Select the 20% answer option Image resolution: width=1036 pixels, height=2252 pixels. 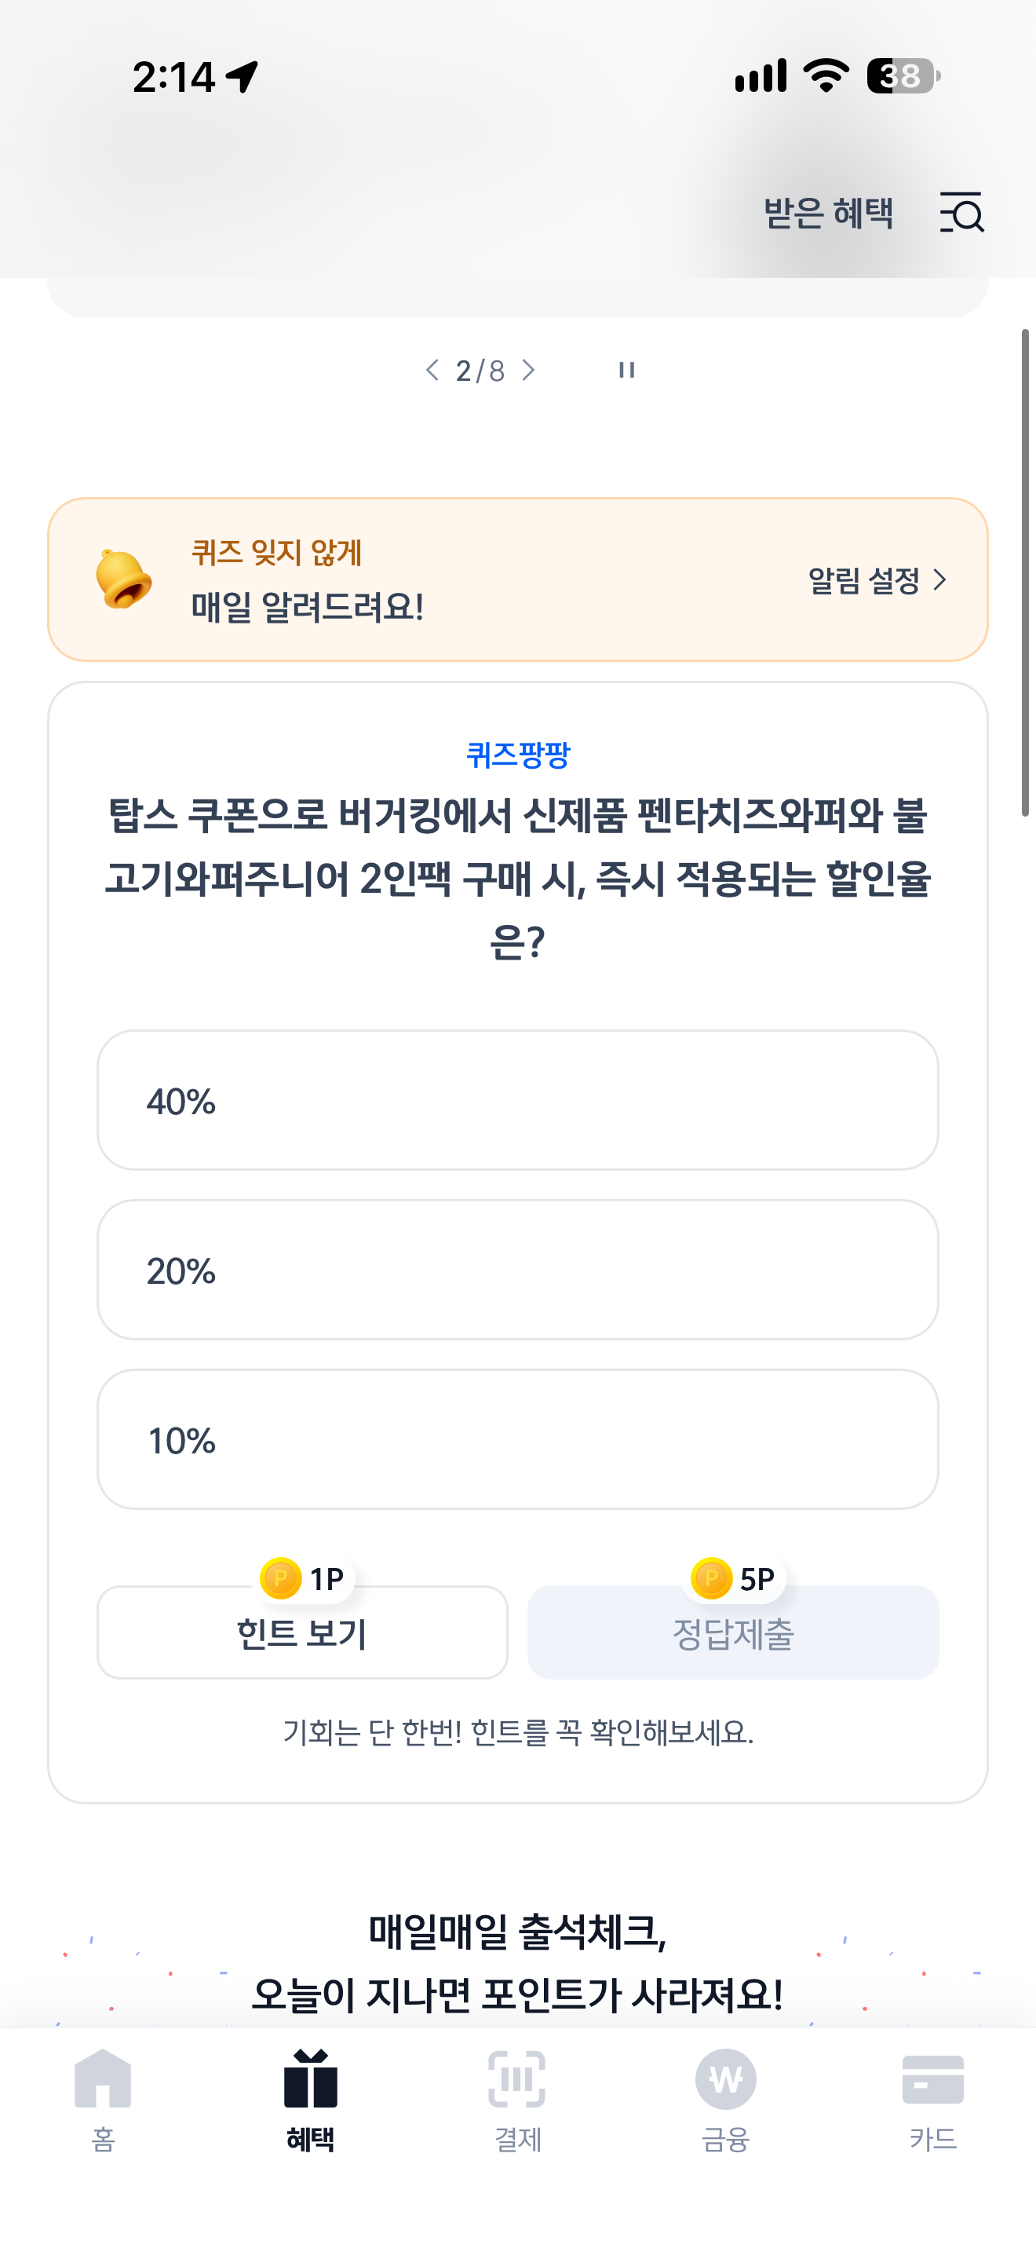point(518,1270)
